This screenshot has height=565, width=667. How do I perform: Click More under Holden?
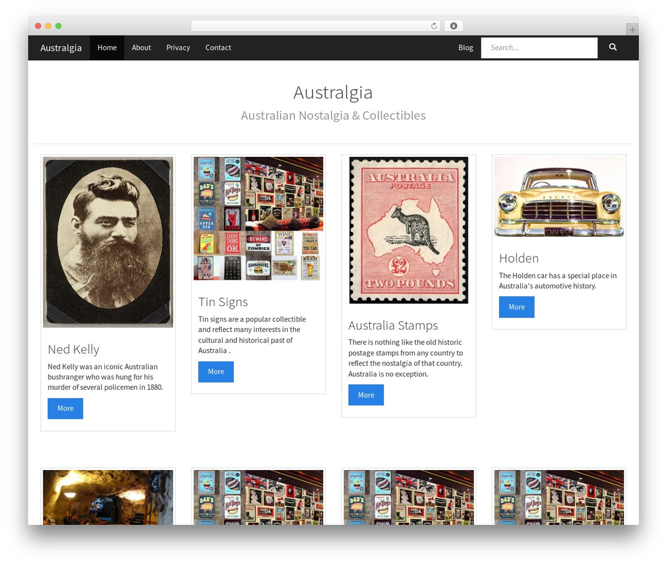[x=516, y=307]
